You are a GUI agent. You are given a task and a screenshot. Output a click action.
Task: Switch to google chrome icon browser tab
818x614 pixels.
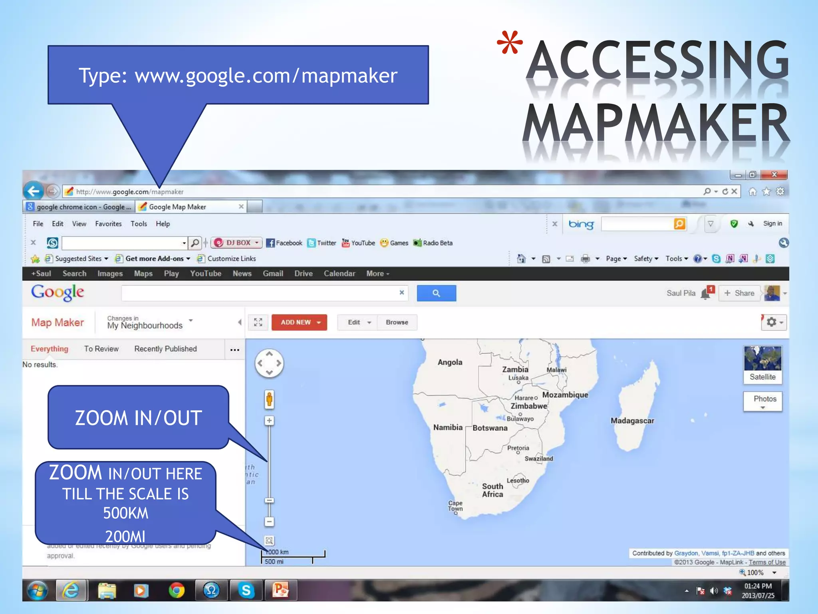point(79,207)
